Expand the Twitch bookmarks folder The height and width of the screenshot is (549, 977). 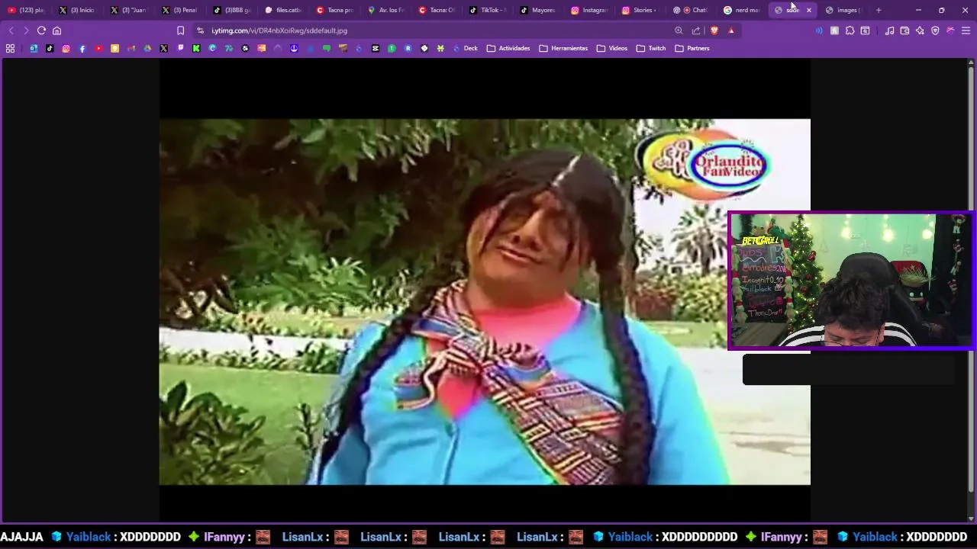tap(651, 48)
